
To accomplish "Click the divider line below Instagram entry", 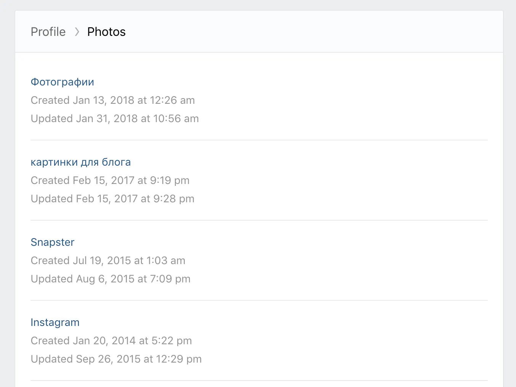I will tap(259, 381).
